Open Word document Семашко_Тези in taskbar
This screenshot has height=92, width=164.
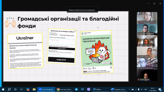pyautogui.click(x=118, y=89)
